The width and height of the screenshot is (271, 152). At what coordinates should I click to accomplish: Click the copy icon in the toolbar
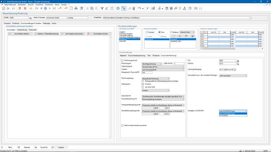(x=92, y=8)
